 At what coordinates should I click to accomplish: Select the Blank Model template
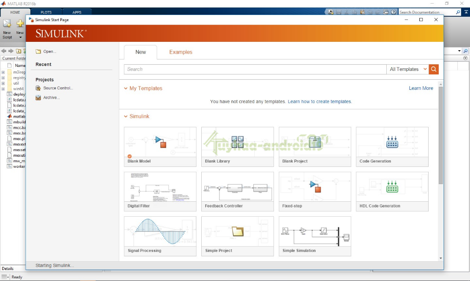(160, 147)
